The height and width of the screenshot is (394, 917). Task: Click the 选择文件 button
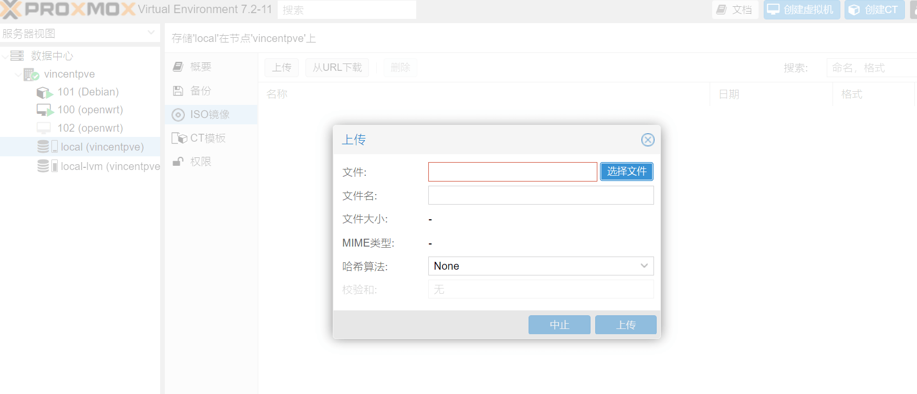(x=626, y=172)
